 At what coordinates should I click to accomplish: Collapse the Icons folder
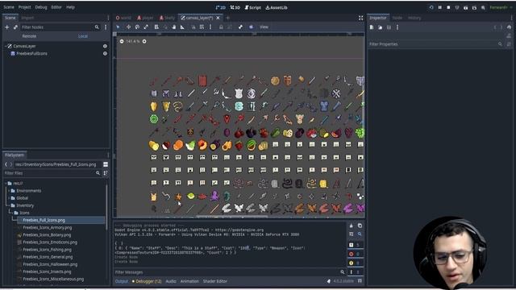tap(12, 213)
